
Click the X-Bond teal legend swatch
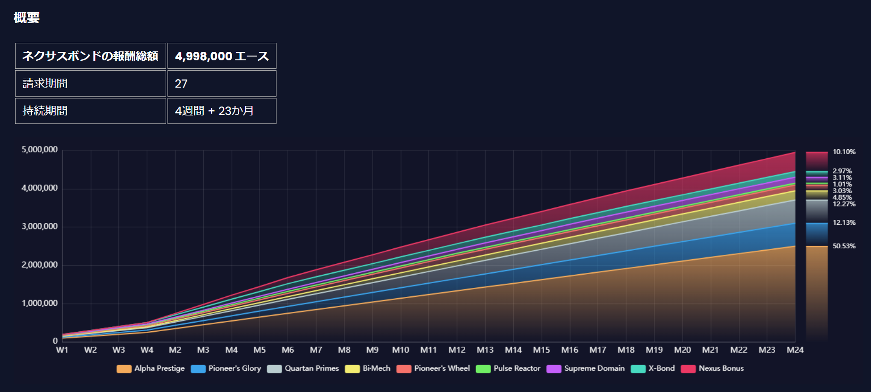tap(638, 368)
